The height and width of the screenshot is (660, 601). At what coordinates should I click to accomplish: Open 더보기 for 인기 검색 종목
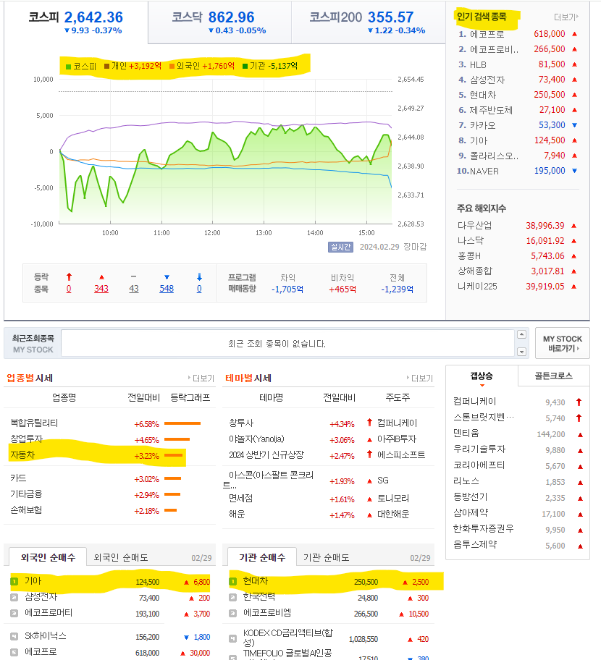click(x=566, y=17)
